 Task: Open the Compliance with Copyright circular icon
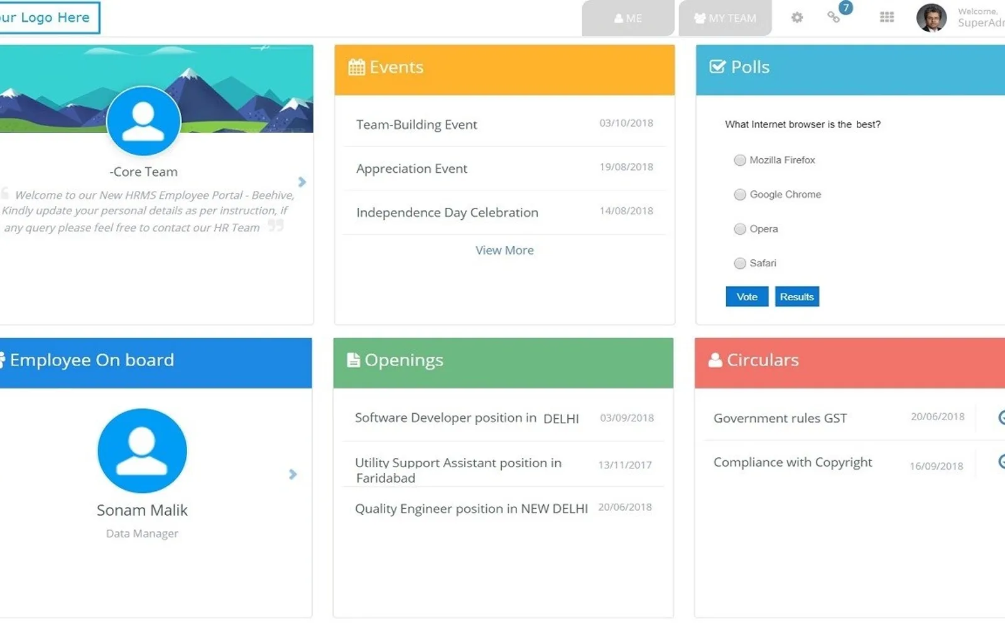(1001, 462)
